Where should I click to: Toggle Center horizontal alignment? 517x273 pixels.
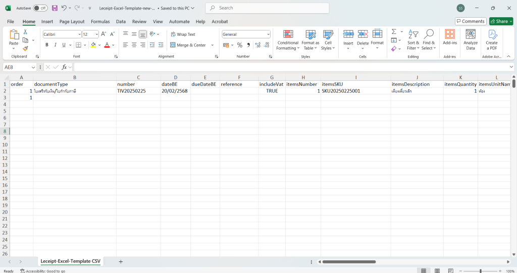[134, 45]
